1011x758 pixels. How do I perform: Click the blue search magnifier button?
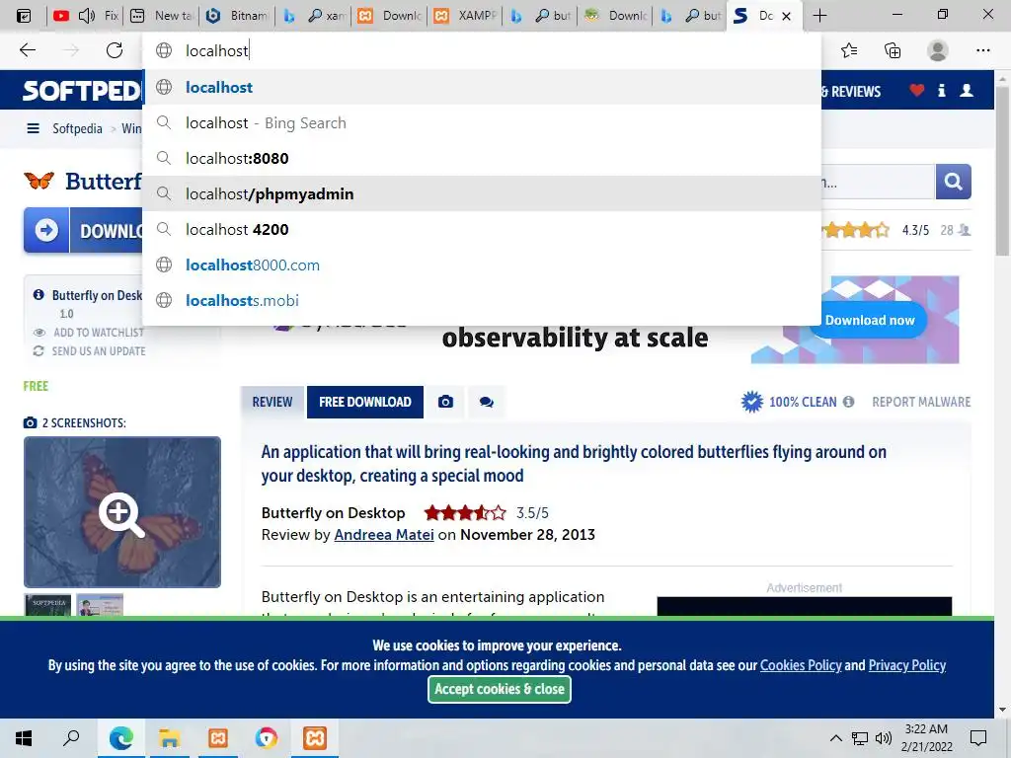[953, 182]
